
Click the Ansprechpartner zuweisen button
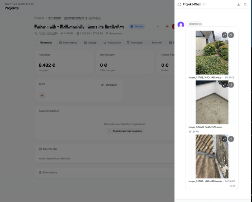point(125,131)
